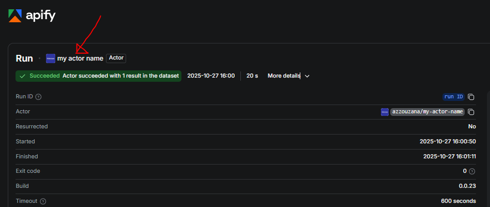The width and height of the screenshot is (490, 207).
Task: Open the my actor name link
Action: 80,58
